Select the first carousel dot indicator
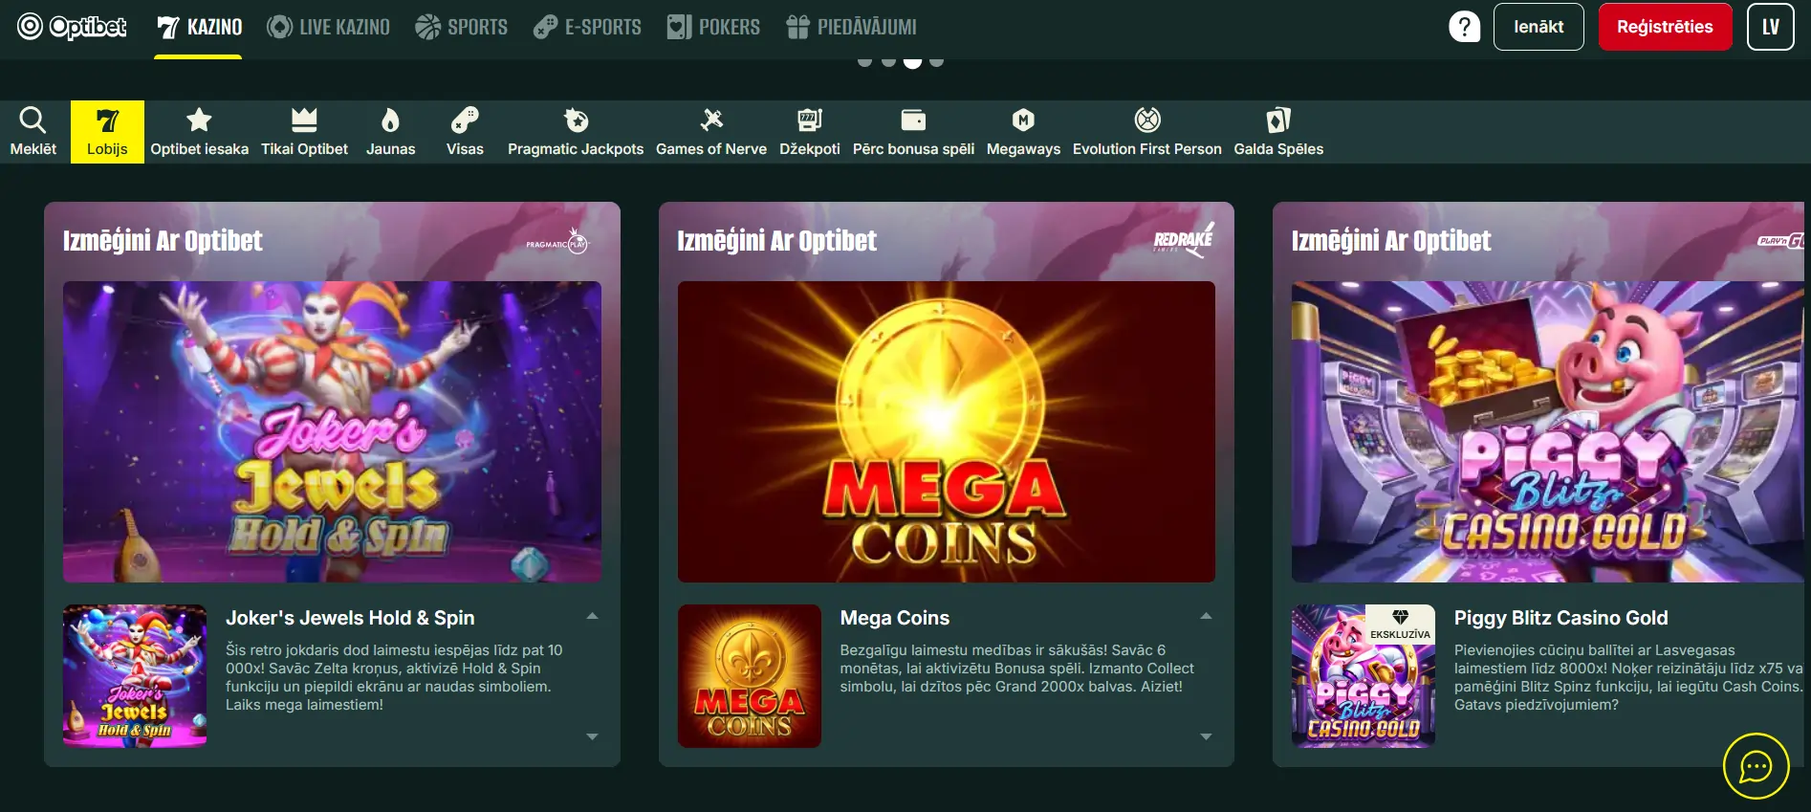The height and width of the screenshot is (812, 1811). click(864, 62)
